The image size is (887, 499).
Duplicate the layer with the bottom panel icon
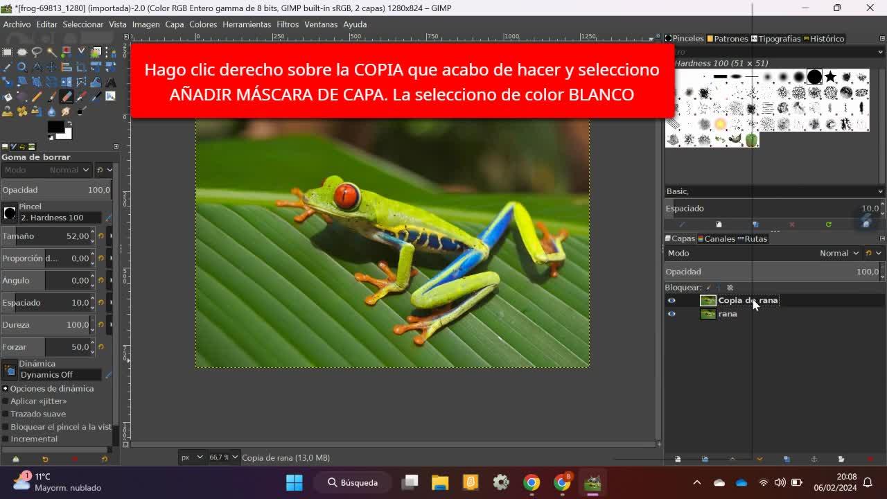pos(787,459)
